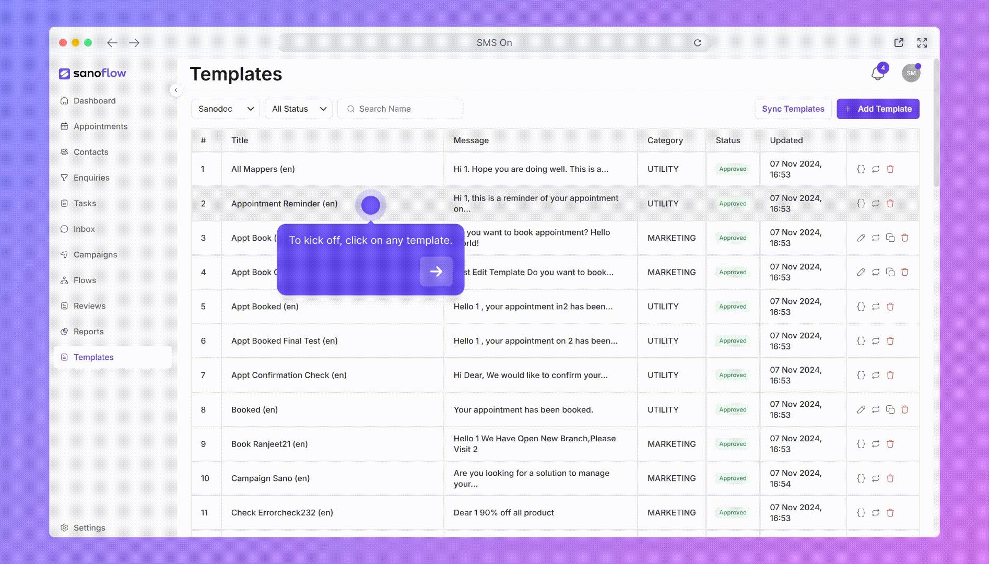Viewport: 989px width, 564px height.
Task: Open the Inbox section
Action: click(84, 229)
